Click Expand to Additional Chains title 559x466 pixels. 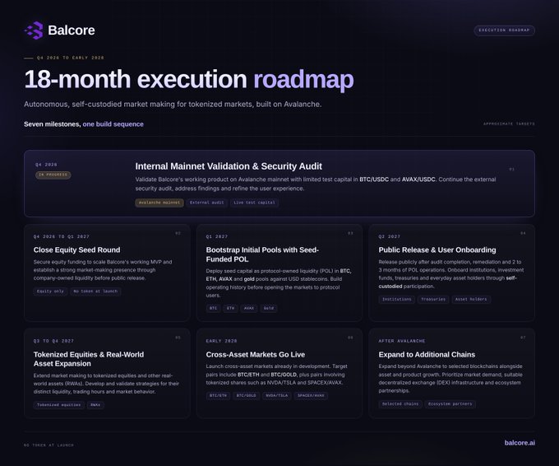point(427,355)
